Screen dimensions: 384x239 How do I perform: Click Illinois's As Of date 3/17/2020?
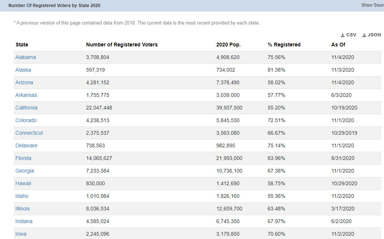pyautogui.click(x=343, y=209)
